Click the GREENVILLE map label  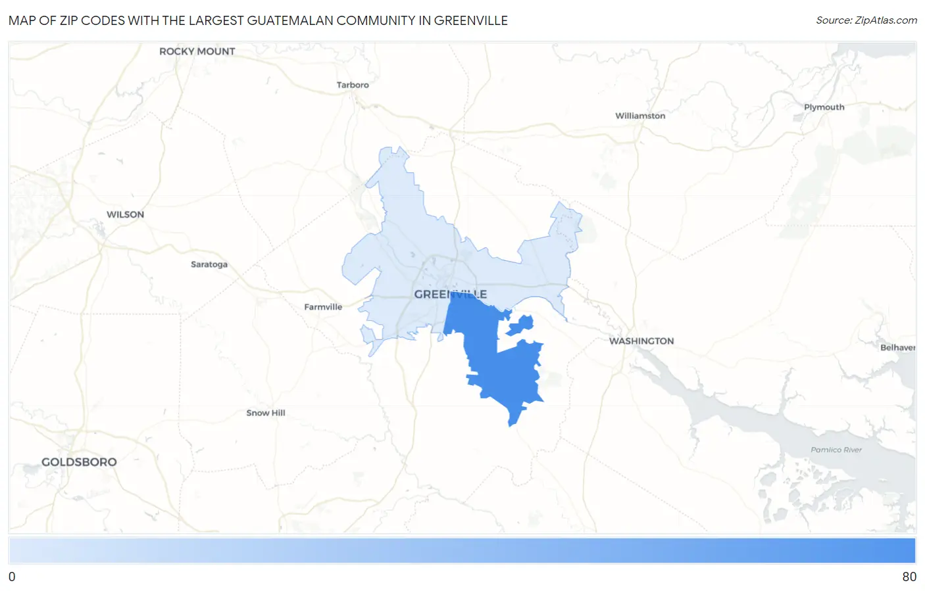[451, 295]
